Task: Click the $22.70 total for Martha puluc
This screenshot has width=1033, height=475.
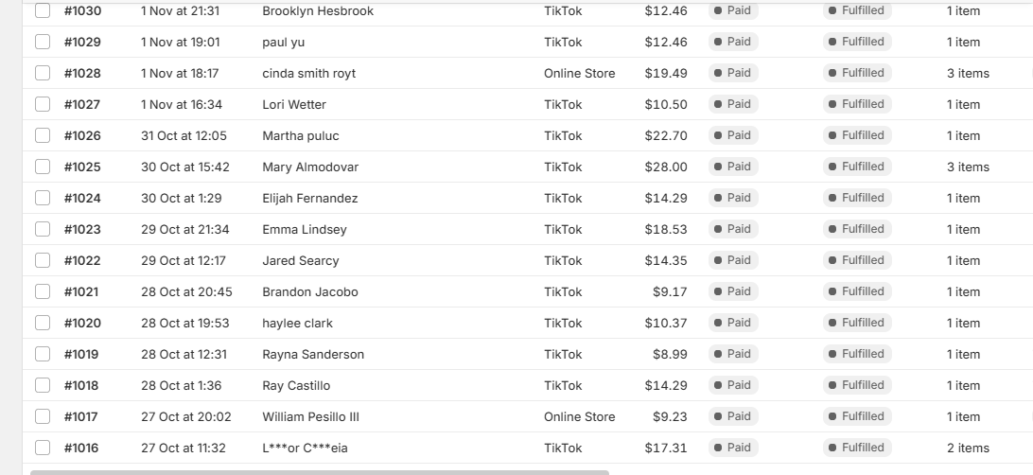Action: tap(665, 135)
